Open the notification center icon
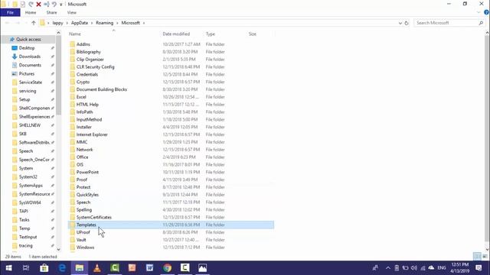The image size is (490, 275). [479, 268]
